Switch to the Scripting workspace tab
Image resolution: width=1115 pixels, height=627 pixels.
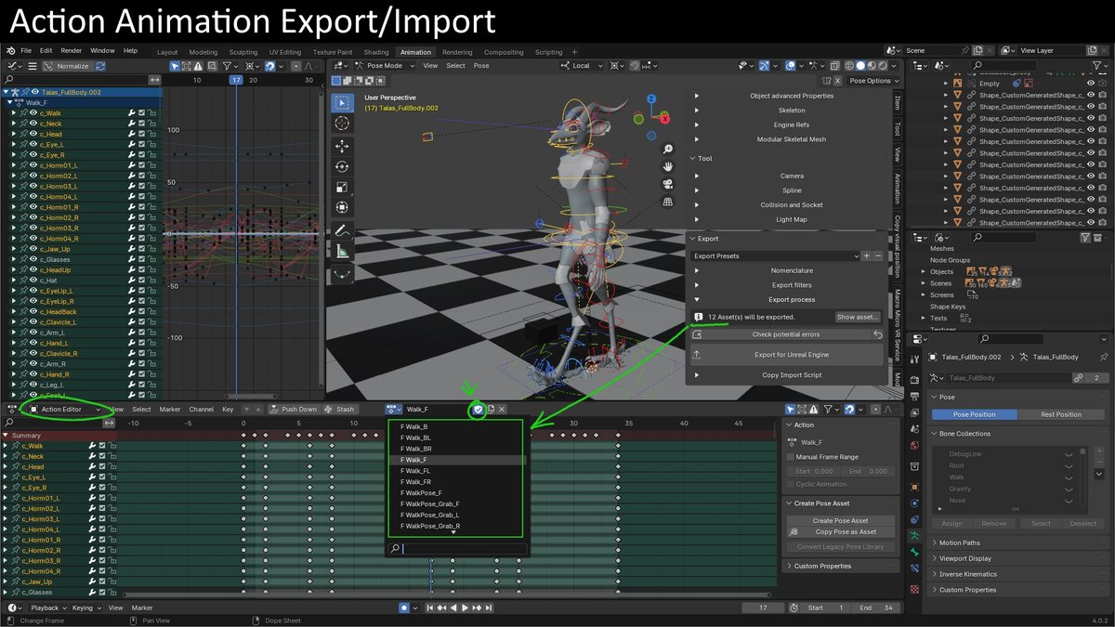point(548,52)
